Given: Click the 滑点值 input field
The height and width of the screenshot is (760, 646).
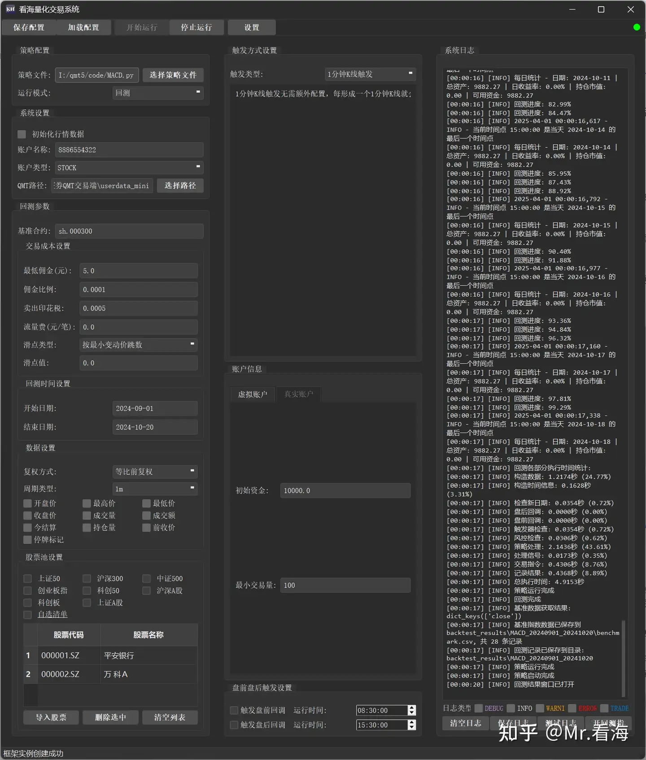Looking at the screenshot, I should [139, 363].
